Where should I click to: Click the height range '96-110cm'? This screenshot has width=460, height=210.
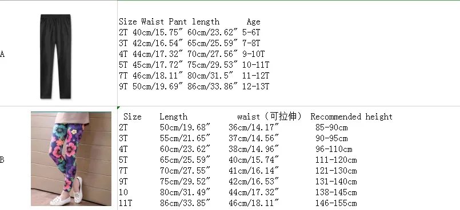[334, 149]
